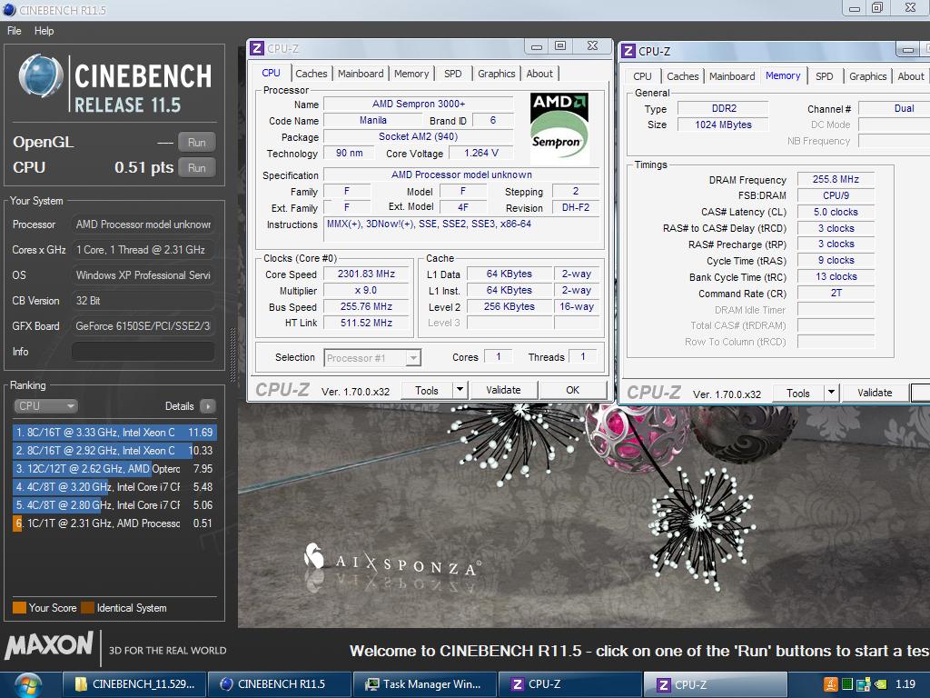This screenshot has height=698, width=930.
Task: Click the MAXON logo
Action: pos(49,646)
